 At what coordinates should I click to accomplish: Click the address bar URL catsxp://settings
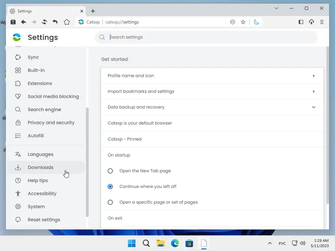(x=122, y=22)
